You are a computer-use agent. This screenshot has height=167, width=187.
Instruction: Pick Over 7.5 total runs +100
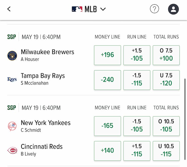click(x=166, y=55)
